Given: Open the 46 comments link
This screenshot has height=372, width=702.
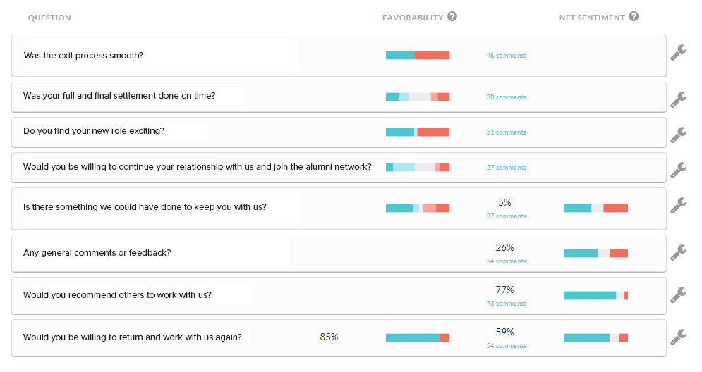Looking at the screenshot, I should [506, 56].
